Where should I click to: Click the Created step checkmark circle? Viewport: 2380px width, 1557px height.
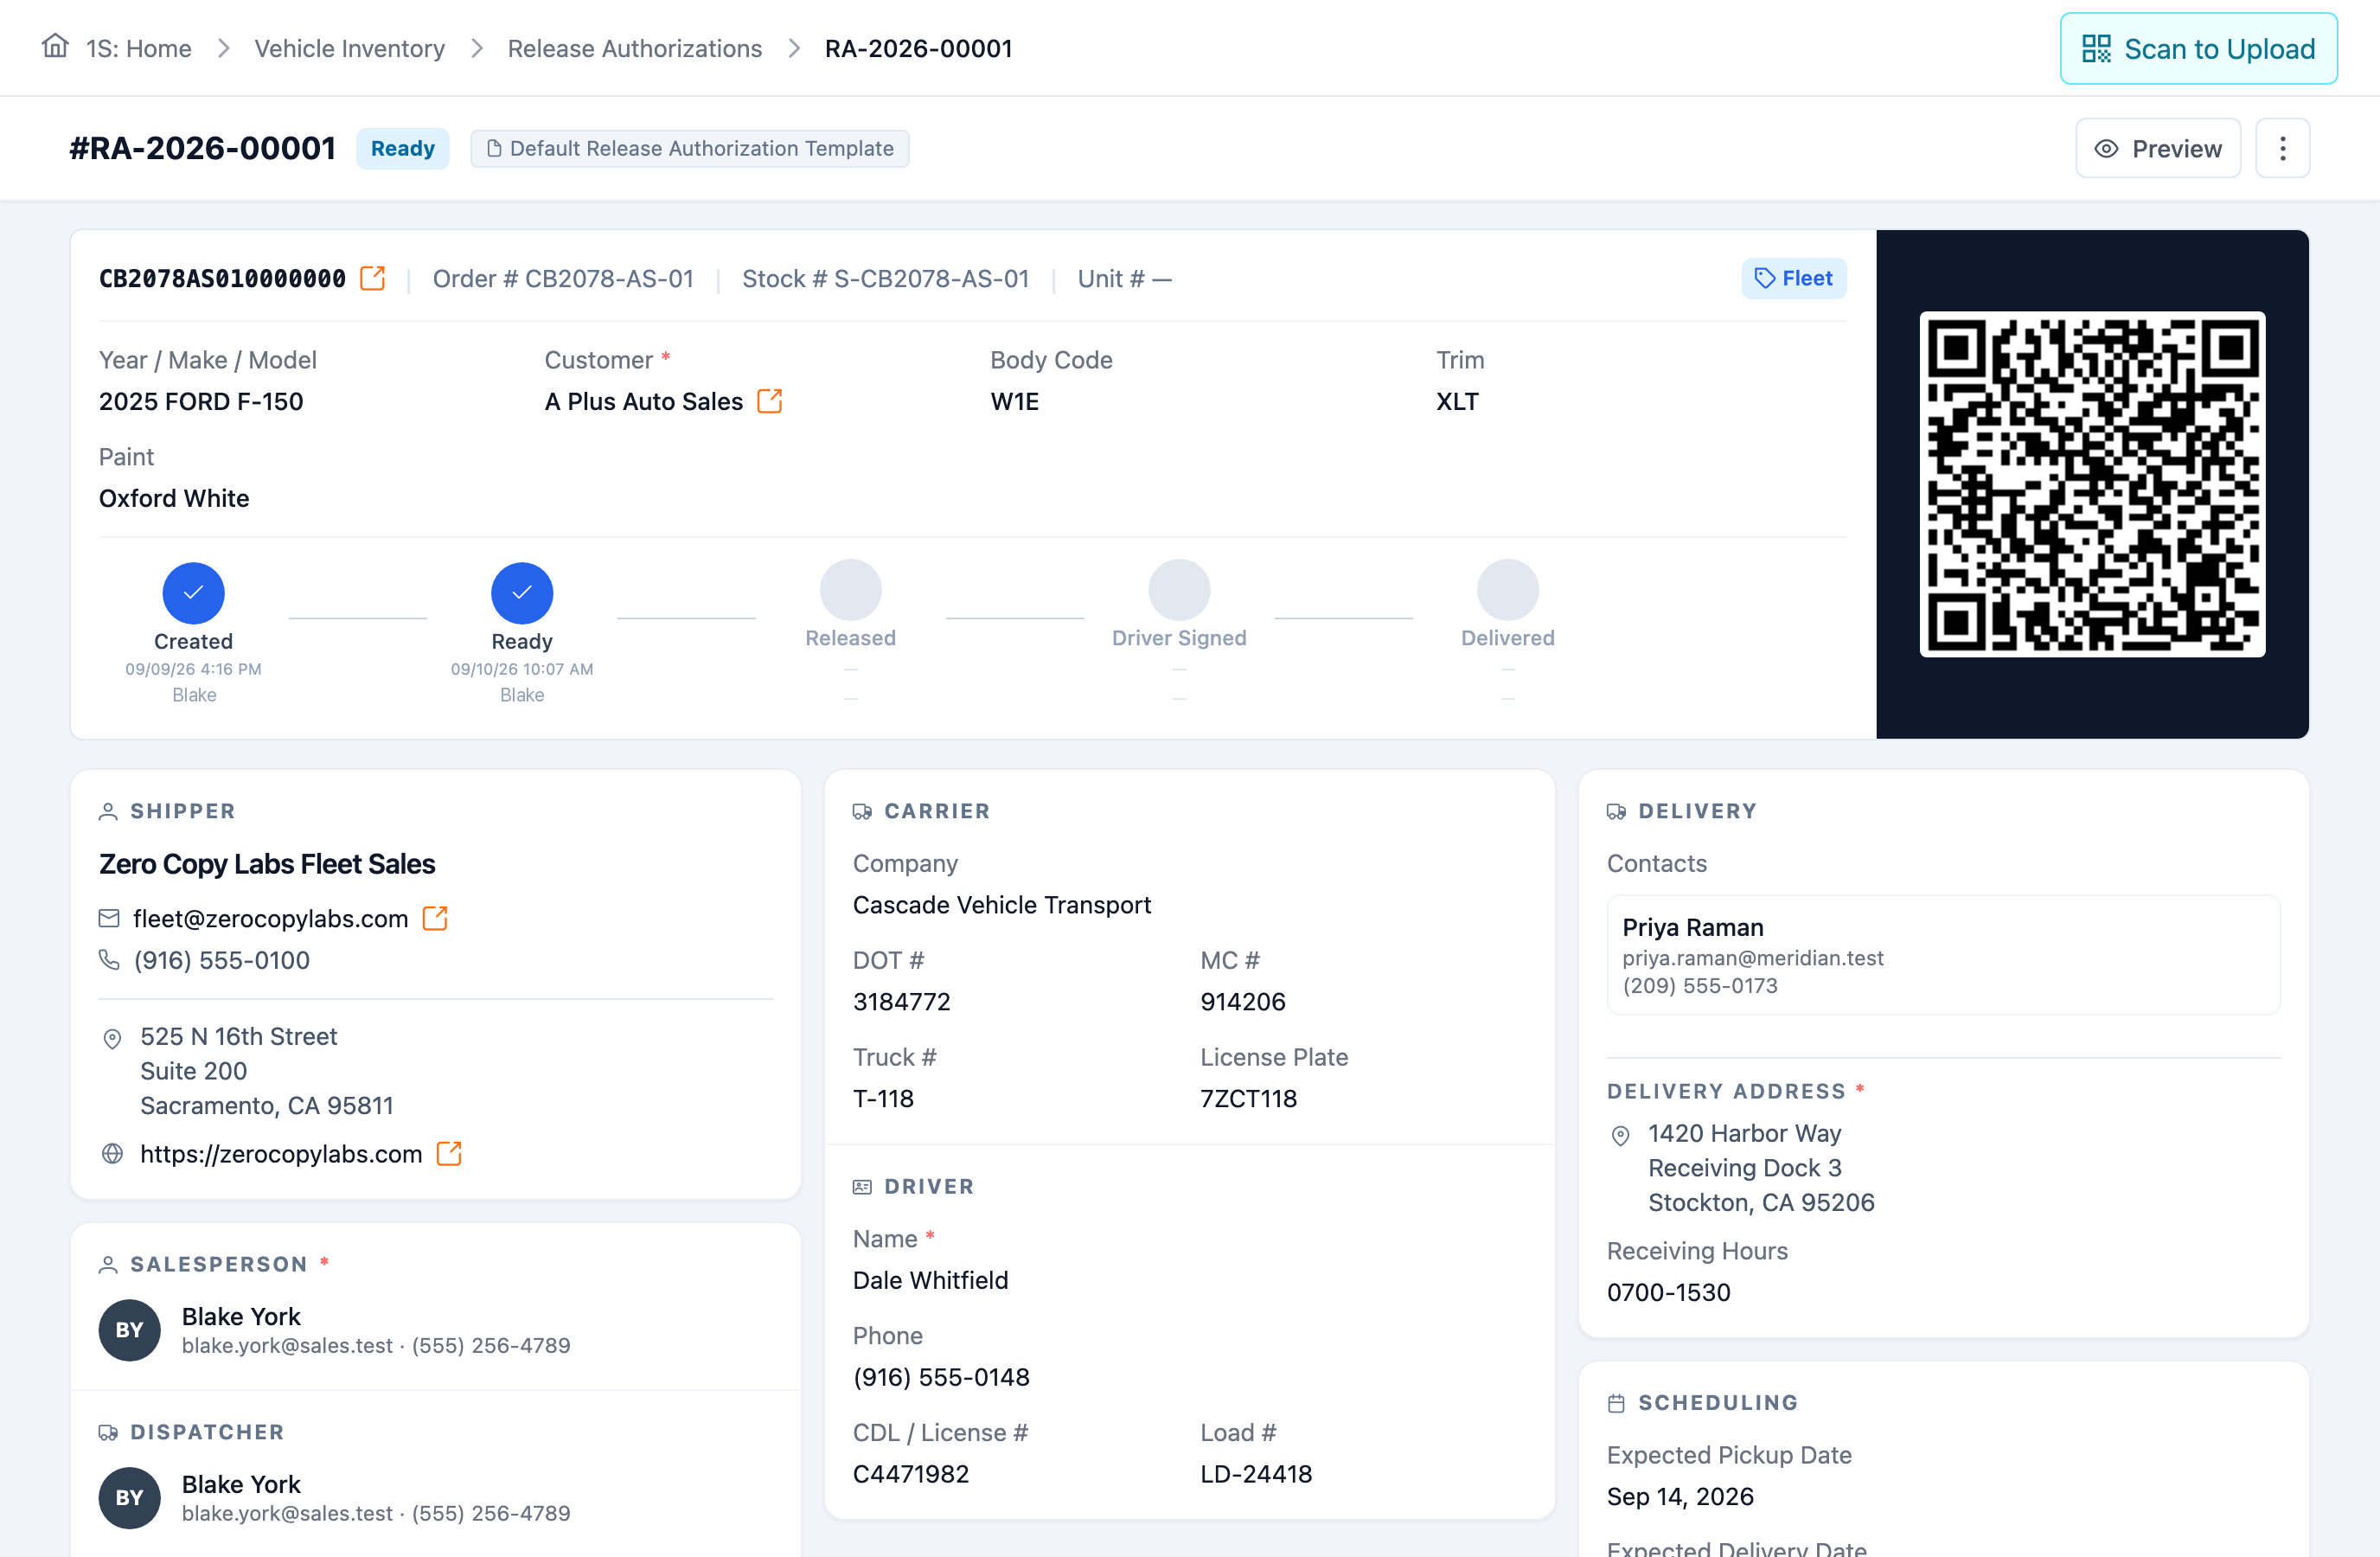(193, 592)
